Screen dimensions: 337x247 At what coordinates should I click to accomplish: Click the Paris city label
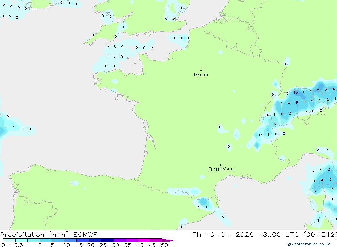[201, 75]
